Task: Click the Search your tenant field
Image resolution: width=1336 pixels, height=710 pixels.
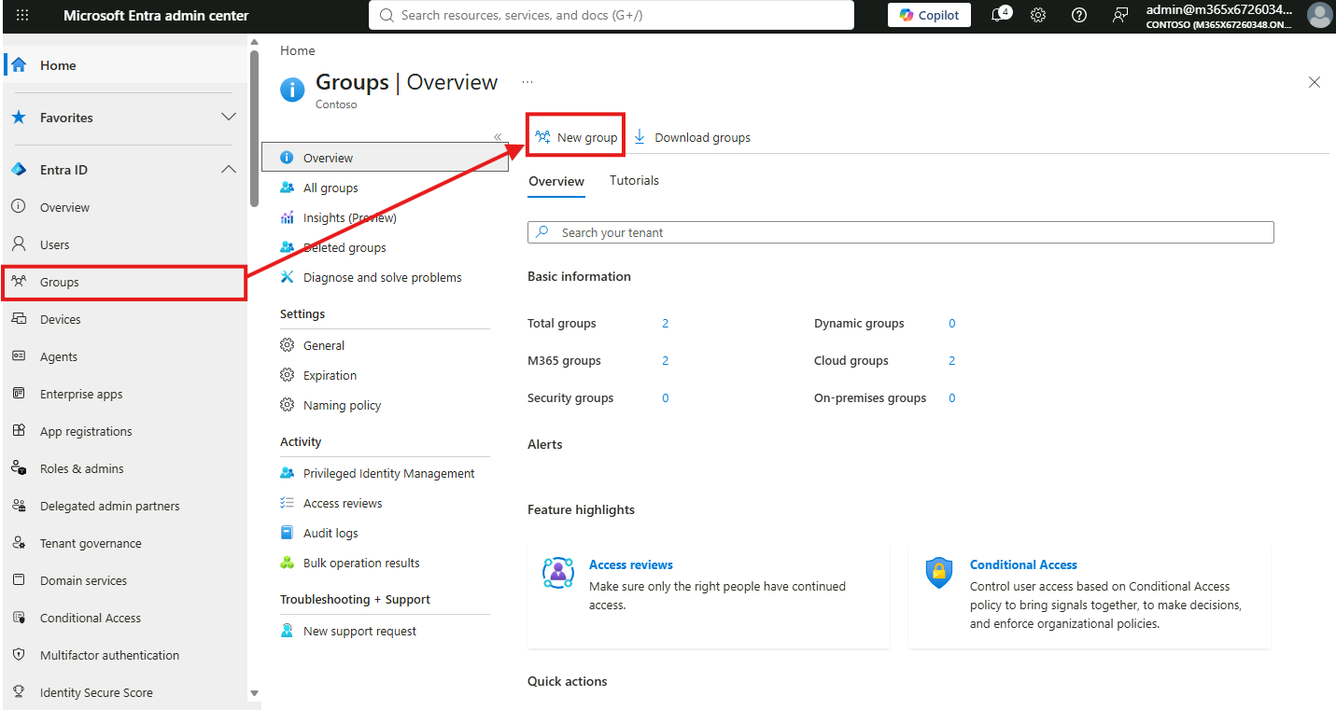Action: (x=901, y=232)
